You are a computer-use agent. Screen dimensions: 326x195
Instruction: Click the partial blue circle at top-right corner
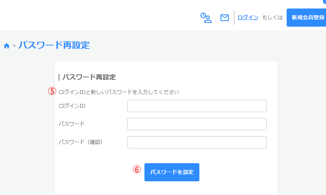[x=325, y=1]
